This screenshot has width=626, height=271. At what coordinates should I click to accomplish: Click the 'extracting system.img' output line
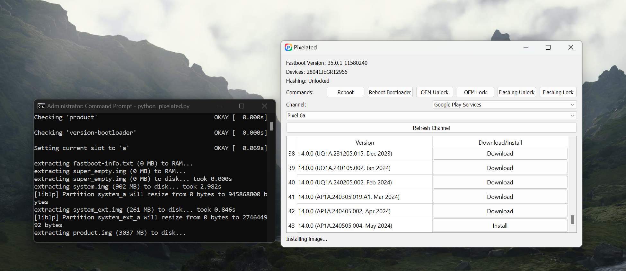pyautogui.click(x=128, y=187)
